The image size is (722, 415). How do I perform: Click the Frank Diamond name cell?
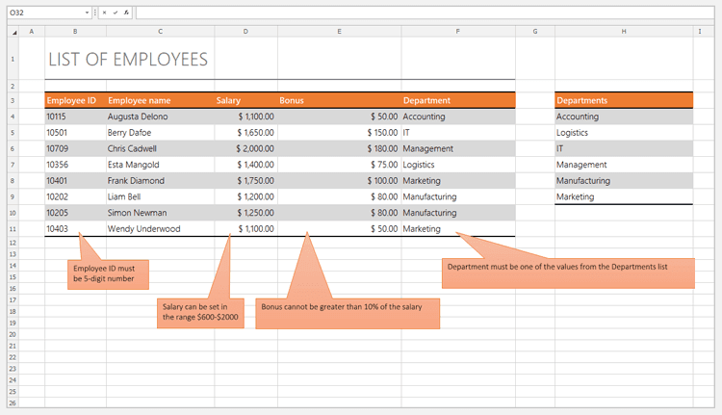pyautogui.click(x=160, y=181)
